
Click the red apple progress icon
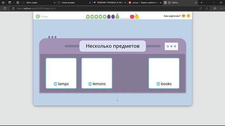click(x=132, y=16)
